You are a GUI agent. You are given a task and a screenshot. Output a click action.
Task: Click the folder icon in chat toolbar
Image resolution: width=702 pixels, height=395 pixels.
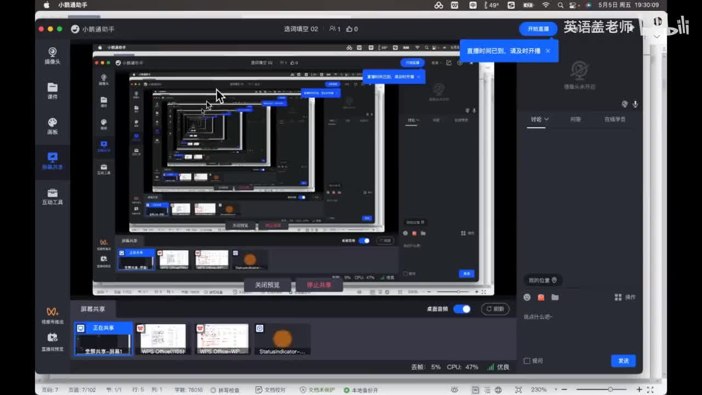pyautogui.click(x=555, y=297)
